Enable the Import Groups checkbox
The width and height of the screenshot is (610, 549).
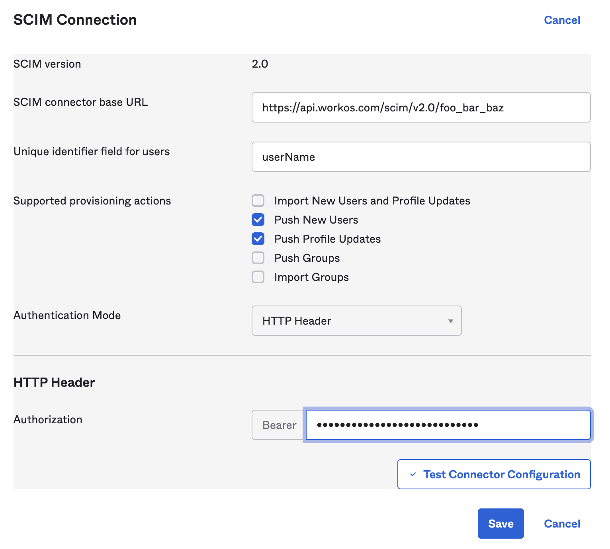(258, 277)
